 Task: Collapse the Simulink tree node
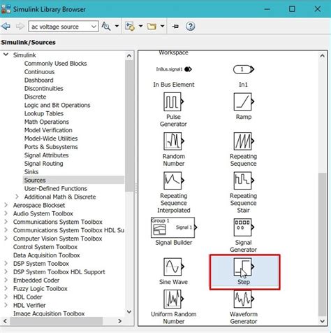pyautogui.click(x=6, y=55)
